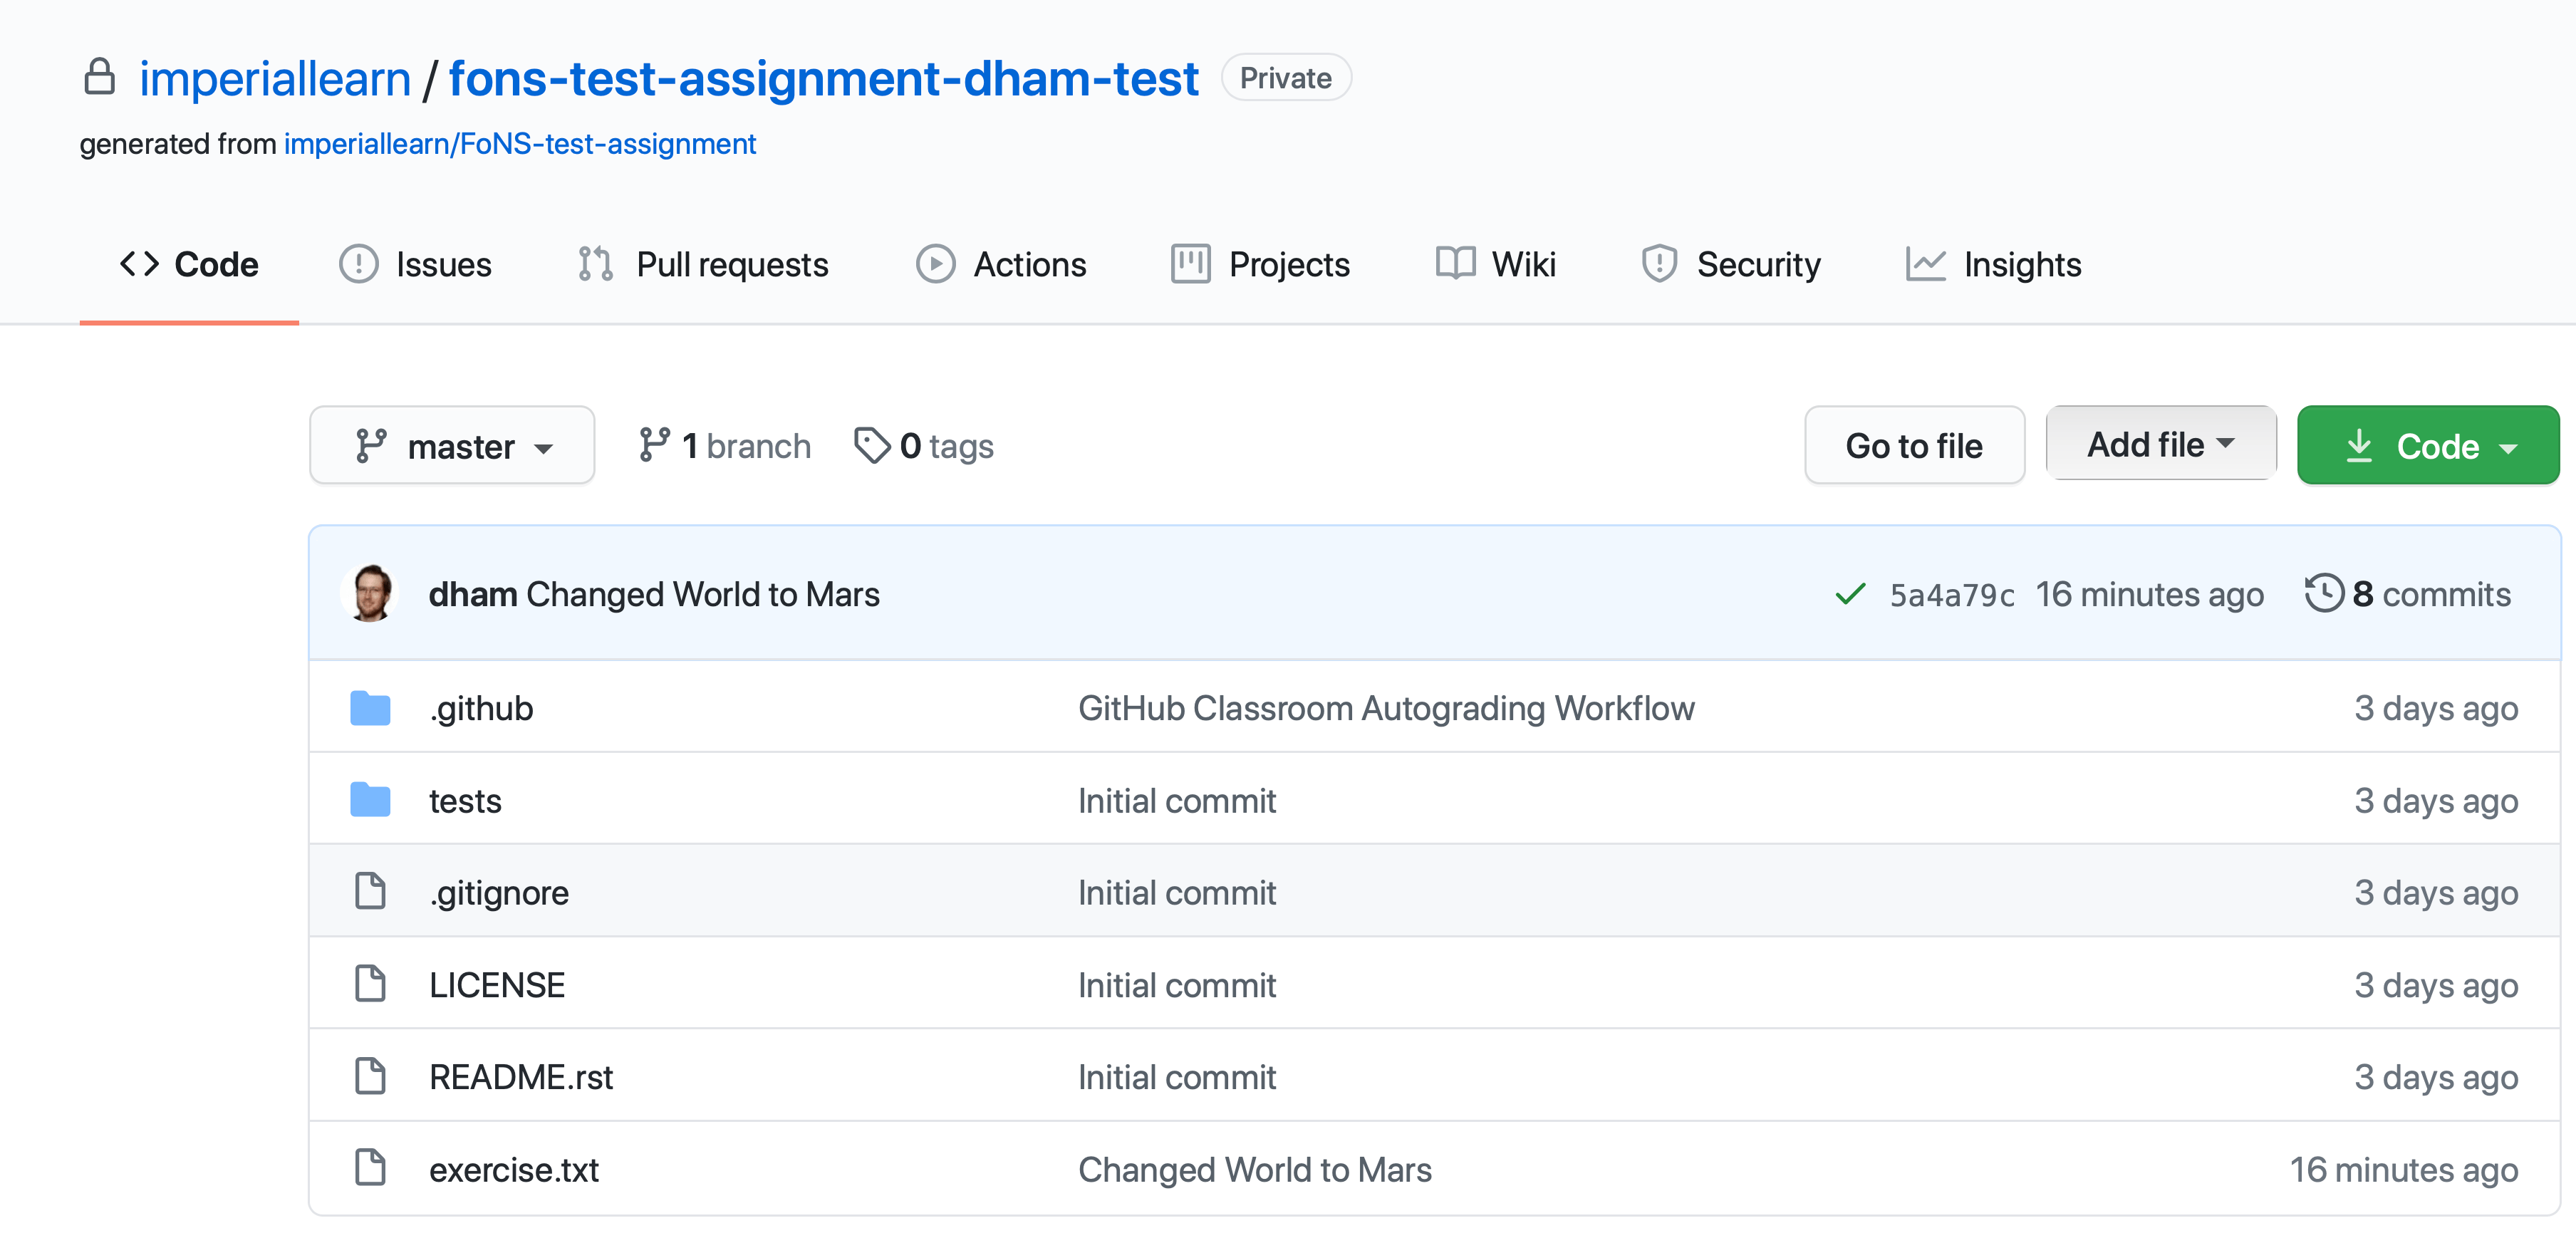Viewport: 2576px width, 1238px height.
Task: Expand the Add file dropdown
Action: point(2161,444)
